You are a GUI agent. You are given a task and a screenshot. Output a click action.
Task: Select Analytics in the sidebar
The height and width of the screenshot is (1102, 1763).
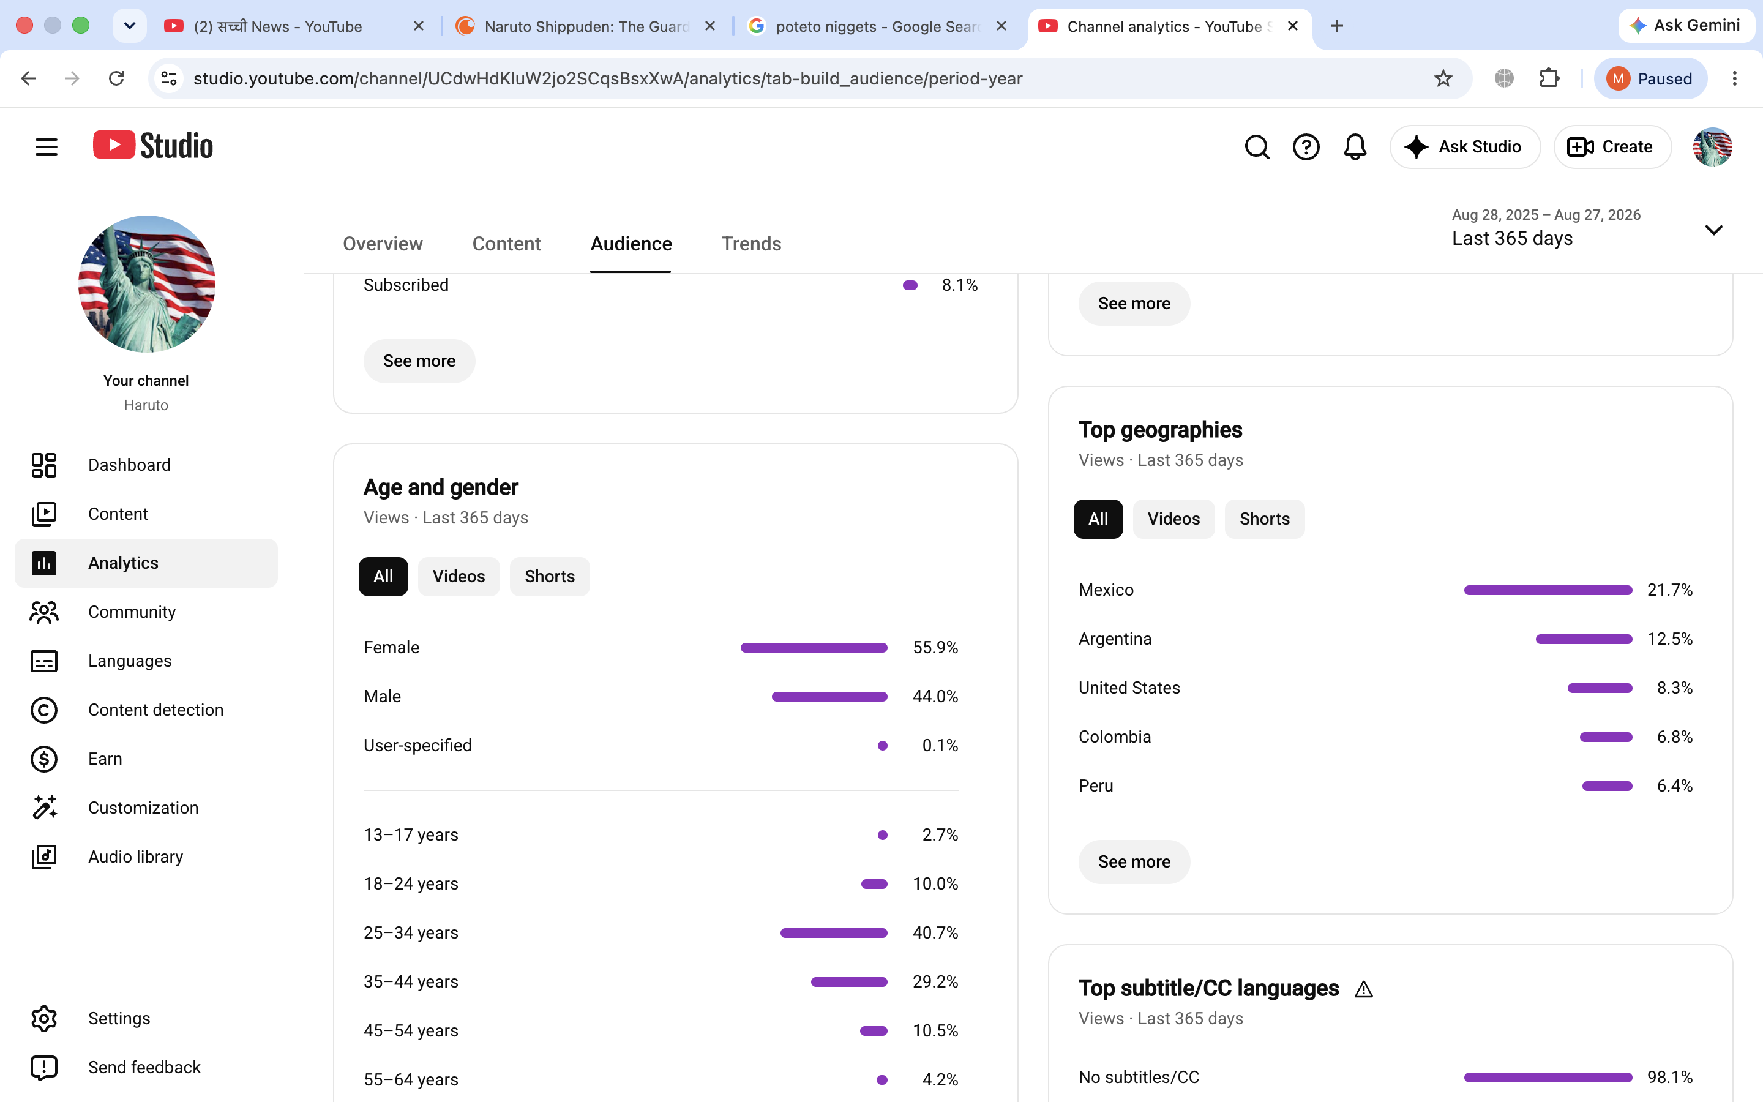[x=146, y=563]
